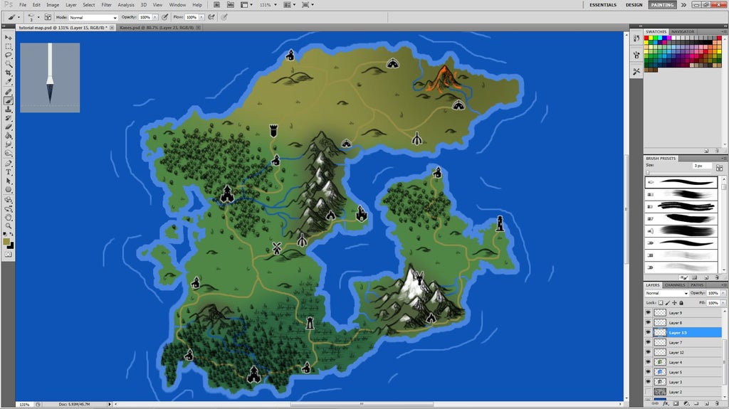
Task: Hide Layer 5 visibility eye
Action: point(649,372)
